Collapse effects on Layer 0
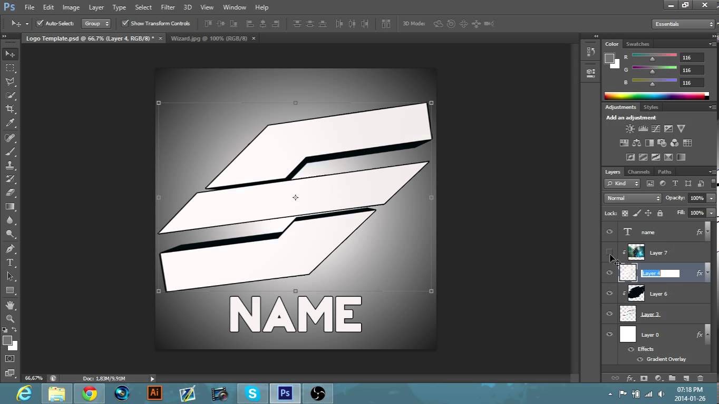The height and width of the screenshot is (404, 719). [x=707, y=335]
